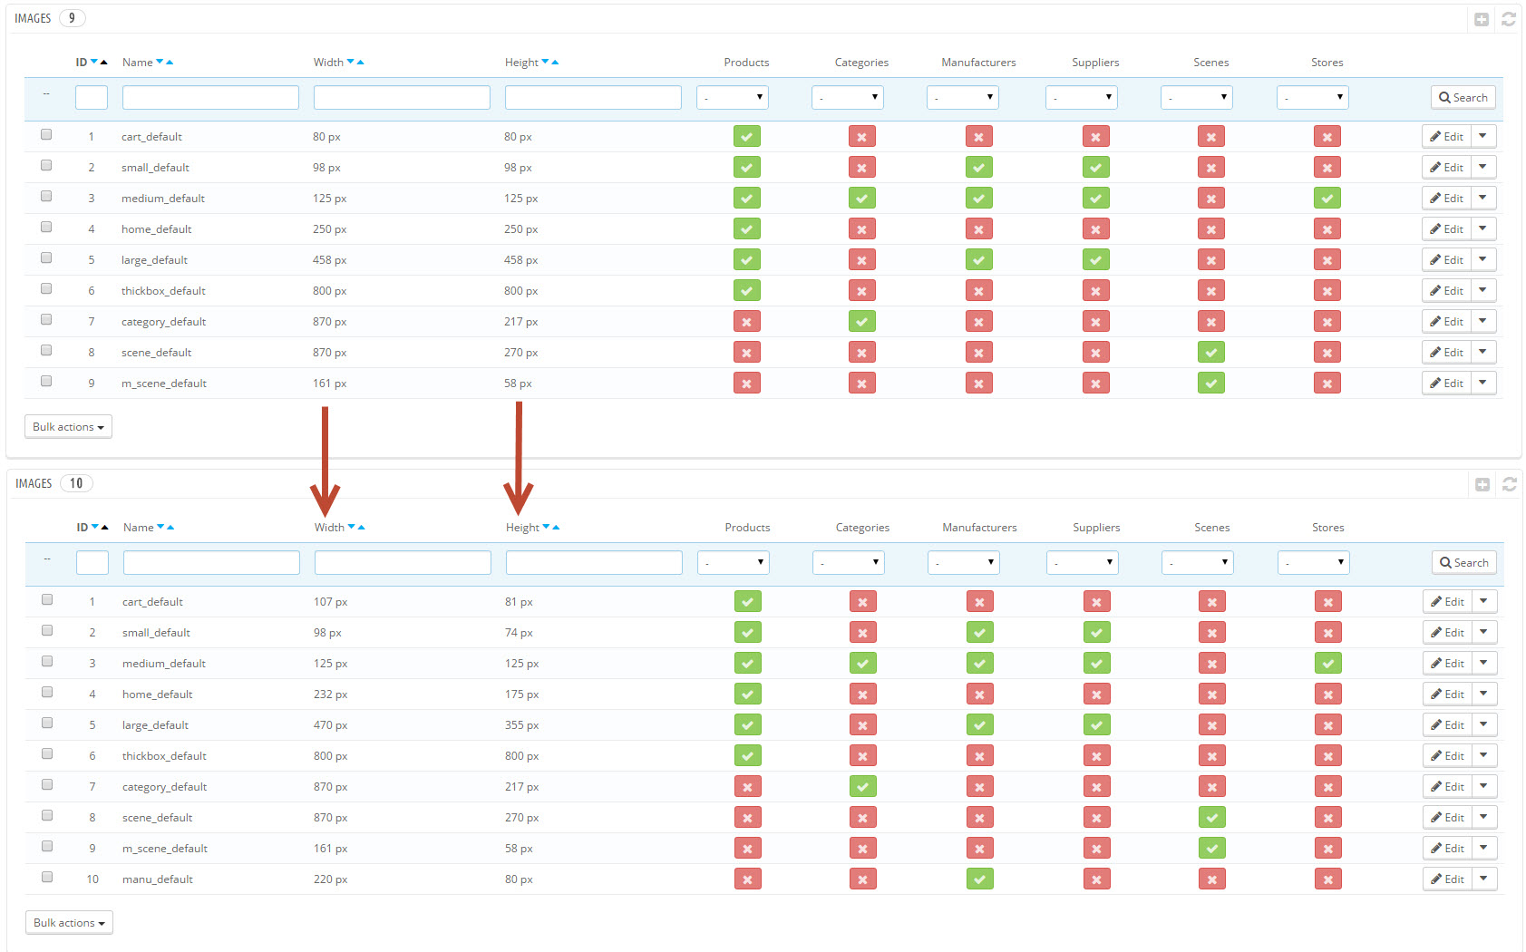The height and width of the screenshot is (952, 1526).
Task: Refresh the Images 10 list
Action: click(x=1509, y=484)
